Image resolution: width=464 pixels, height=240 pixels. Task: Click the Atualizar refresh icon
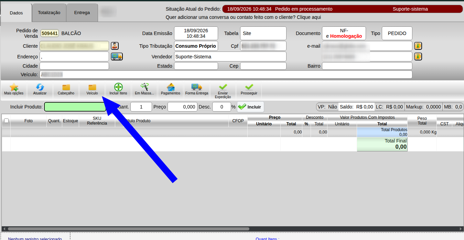point(40,90)
